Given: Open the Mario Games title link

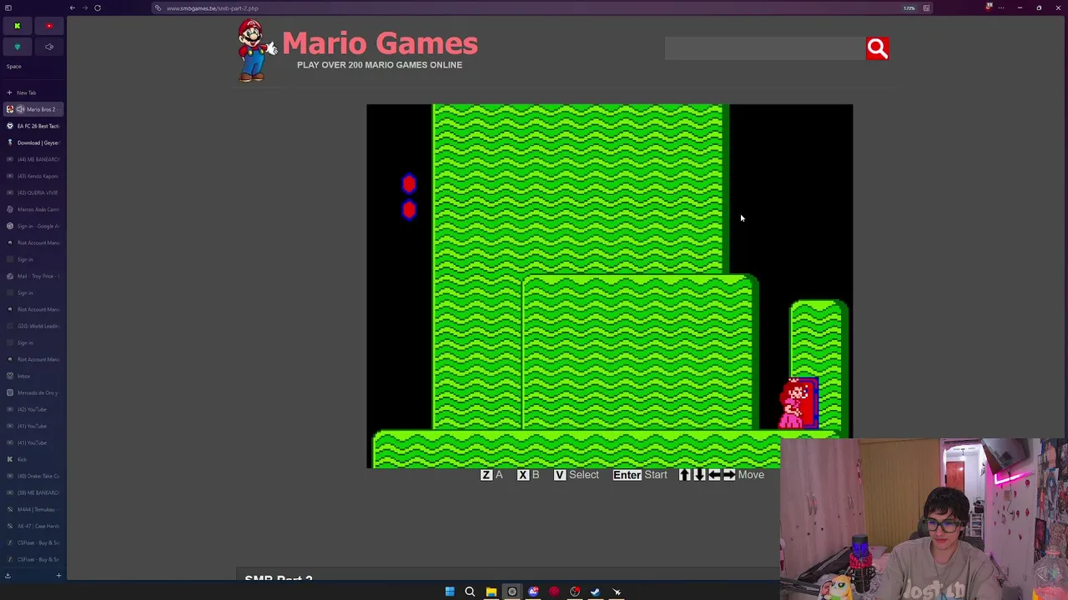Looking at the screenshot, I should pos(380,43).
